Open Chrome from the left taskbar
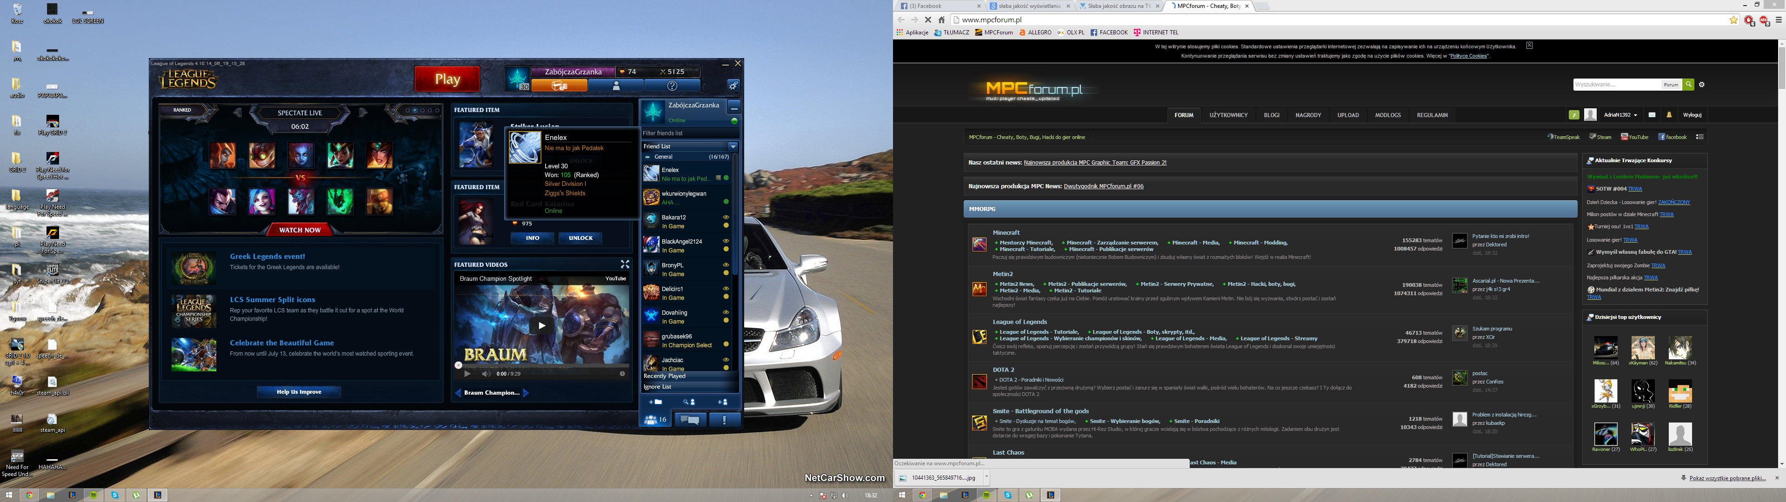The image size is (1786, 502). point(29,495)
